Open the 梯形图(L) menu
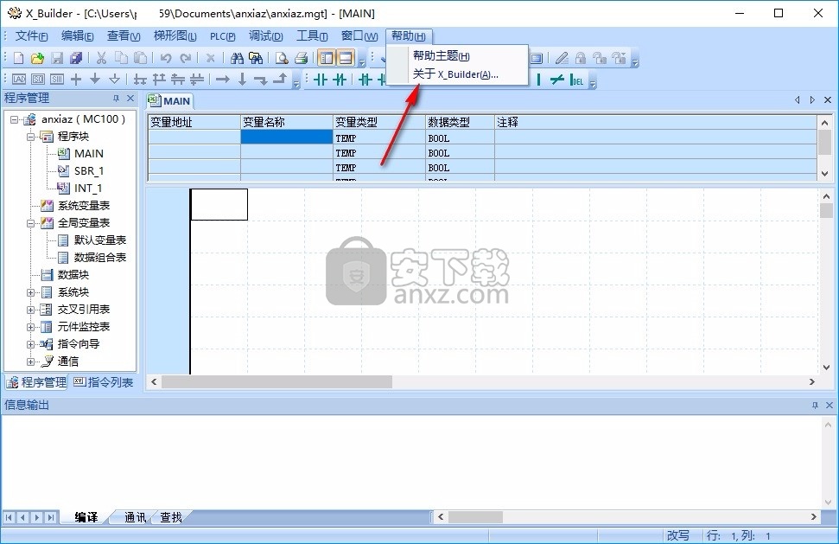The width and height of the screenshot is (839, 544). (175, 35)
